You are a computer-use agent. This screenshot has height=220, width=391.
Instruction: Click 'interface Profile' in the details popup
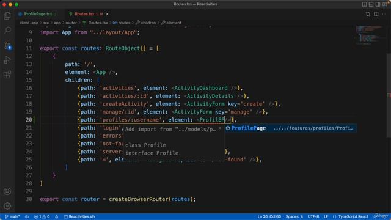[152, 153]
